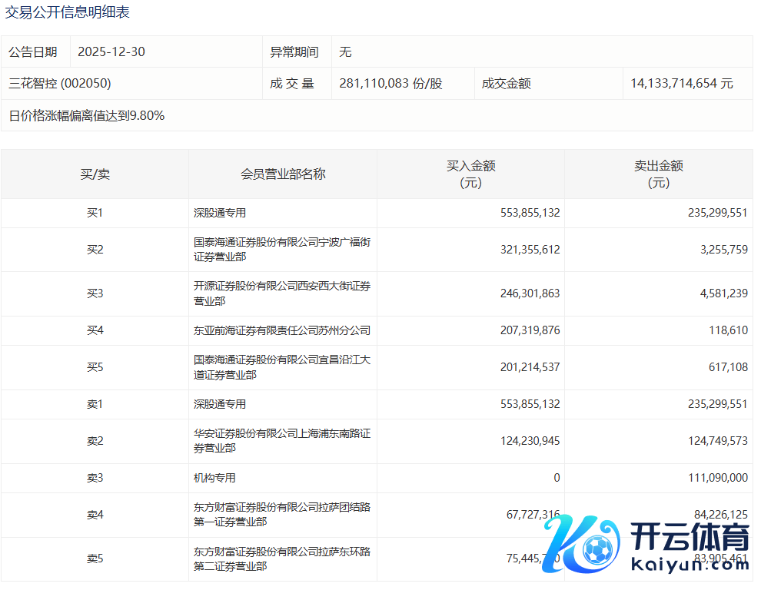Screen dimensions: 761x590
Task: Click the 机构专用 entry in row 卖3
Action: 214,478
